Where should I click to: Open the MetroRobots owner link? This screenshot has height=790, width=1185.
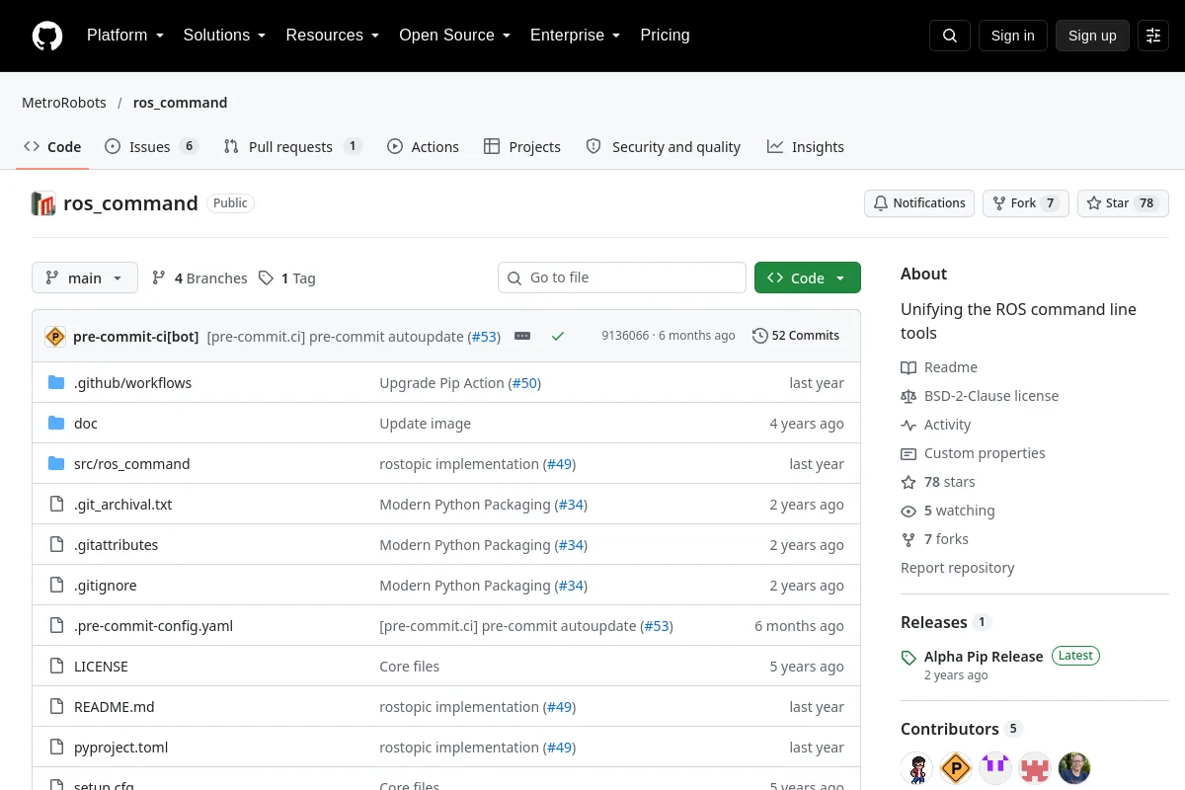point(64,103)
